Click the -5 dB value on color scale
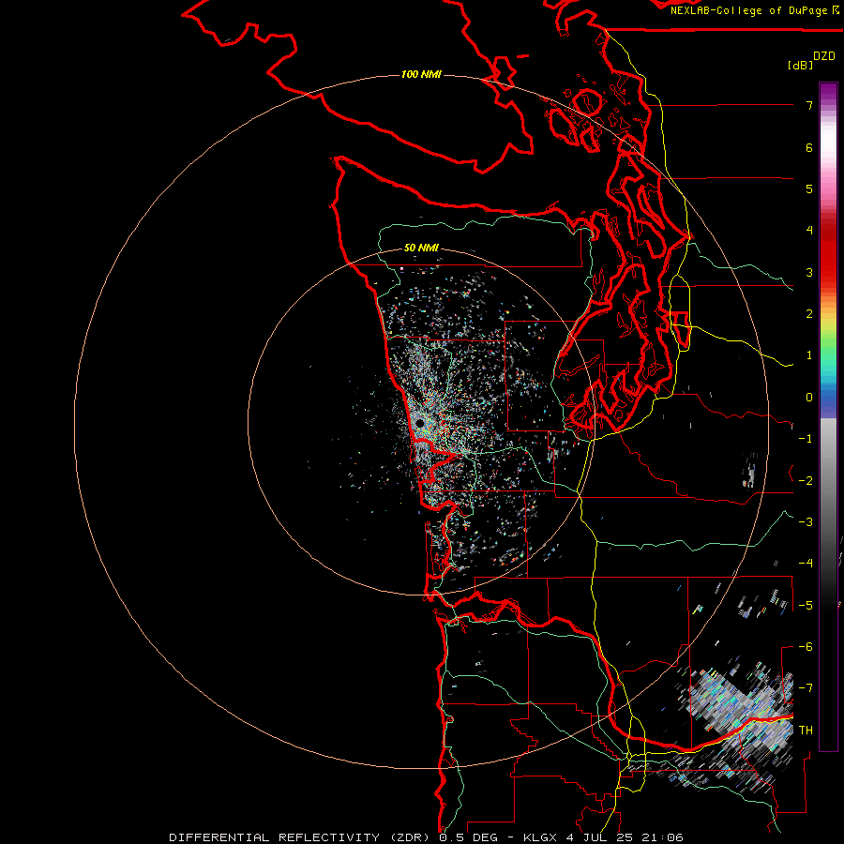This screenshot has height=844, width=844. 806,606
